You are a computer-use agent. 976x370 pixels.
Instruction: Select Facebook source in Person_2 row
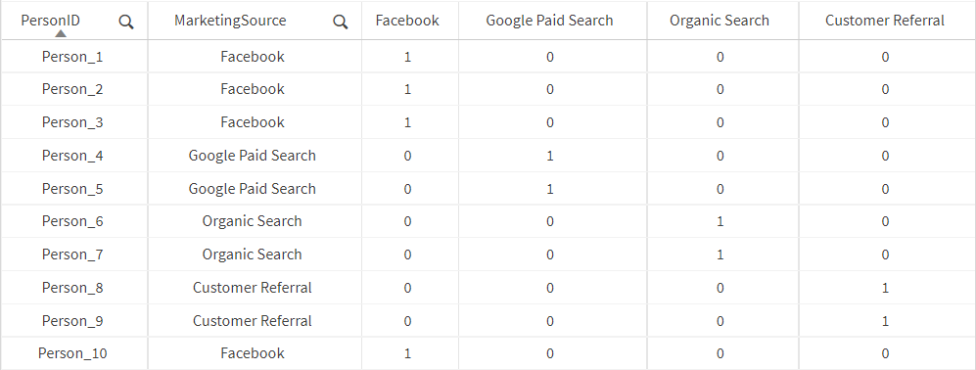pyautogui.click(x=253, y=89)
